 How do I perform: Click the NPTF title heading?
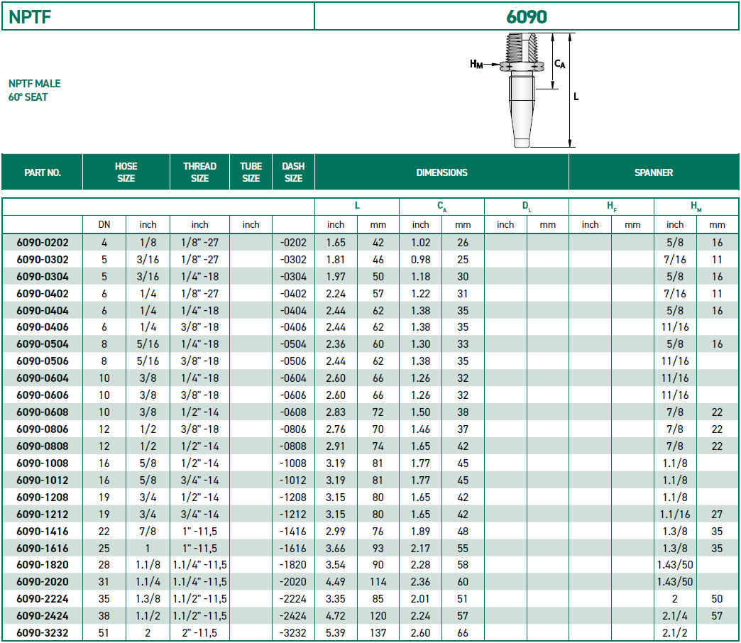pyautogui.click(x=30, y=17)
